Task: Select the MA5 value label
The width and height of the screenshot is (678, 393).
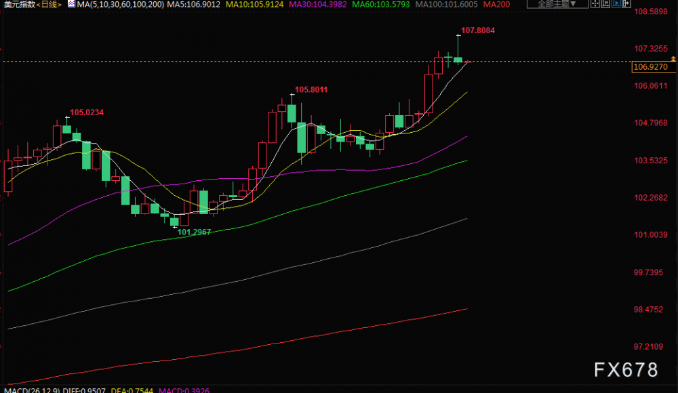Action: [x=194, y=4]
